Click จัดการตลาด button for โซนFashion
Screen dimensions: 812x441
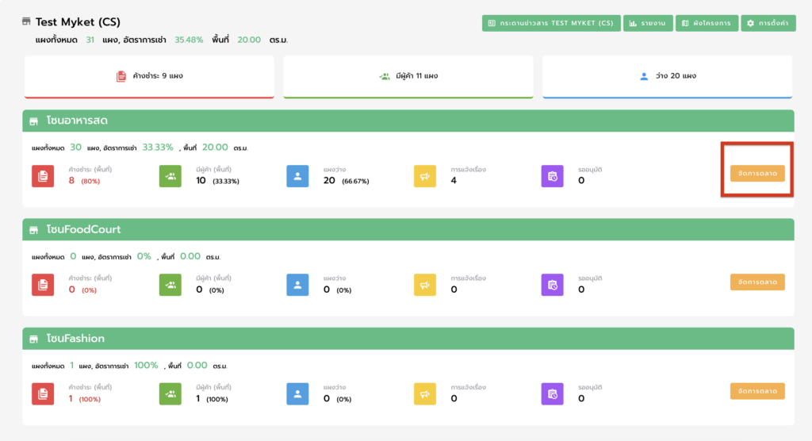point(757,391)
